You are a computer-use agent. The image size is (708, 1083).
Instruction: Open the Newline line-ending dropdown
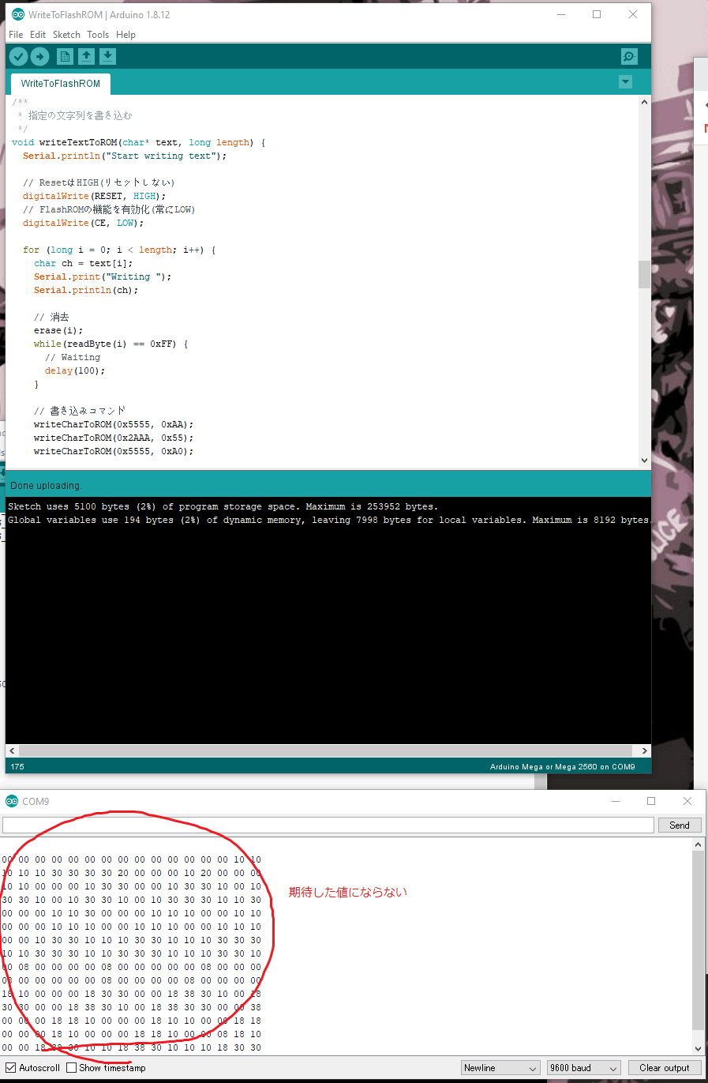pos(500,1068)
